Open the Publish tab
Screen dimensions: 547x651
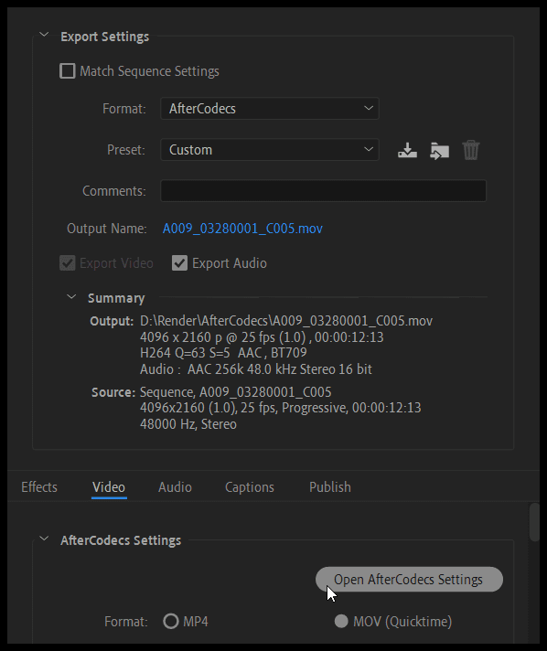point(330,487)
